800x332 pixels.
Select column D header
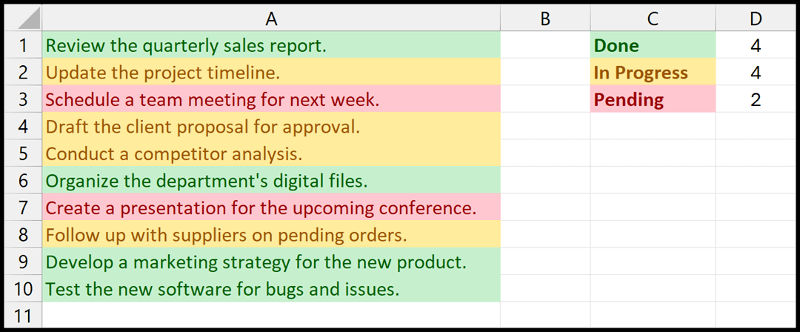click(x=755, y=19)
